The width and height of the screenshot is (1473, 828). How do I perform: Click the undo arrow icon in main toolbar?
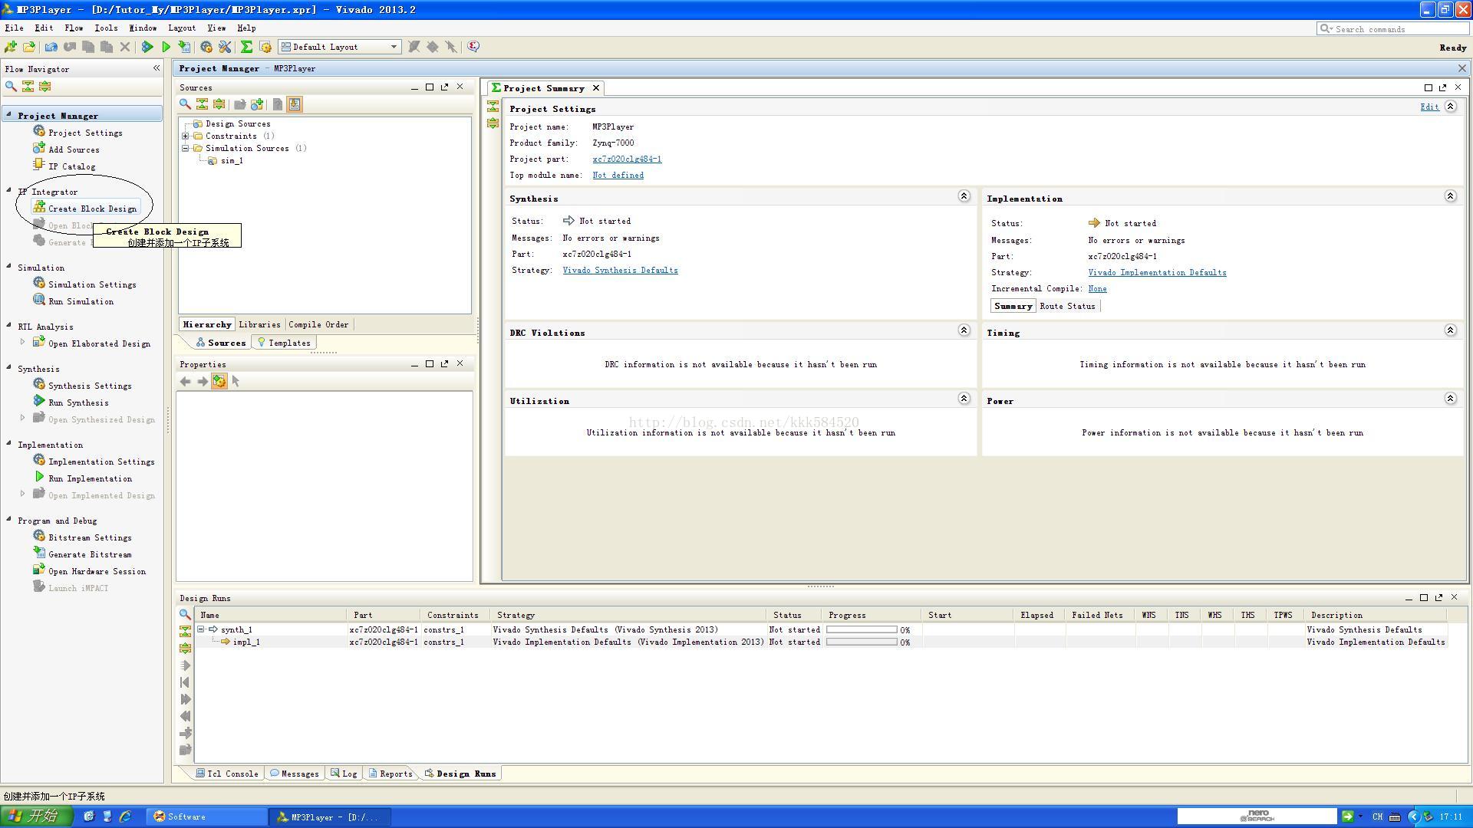(x=51, y=47)
